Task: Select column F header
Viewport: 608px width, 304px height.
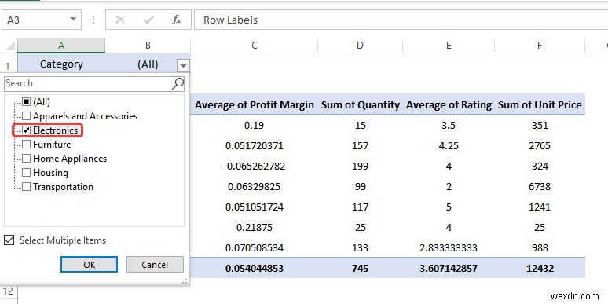Action: tap(540, 46)
